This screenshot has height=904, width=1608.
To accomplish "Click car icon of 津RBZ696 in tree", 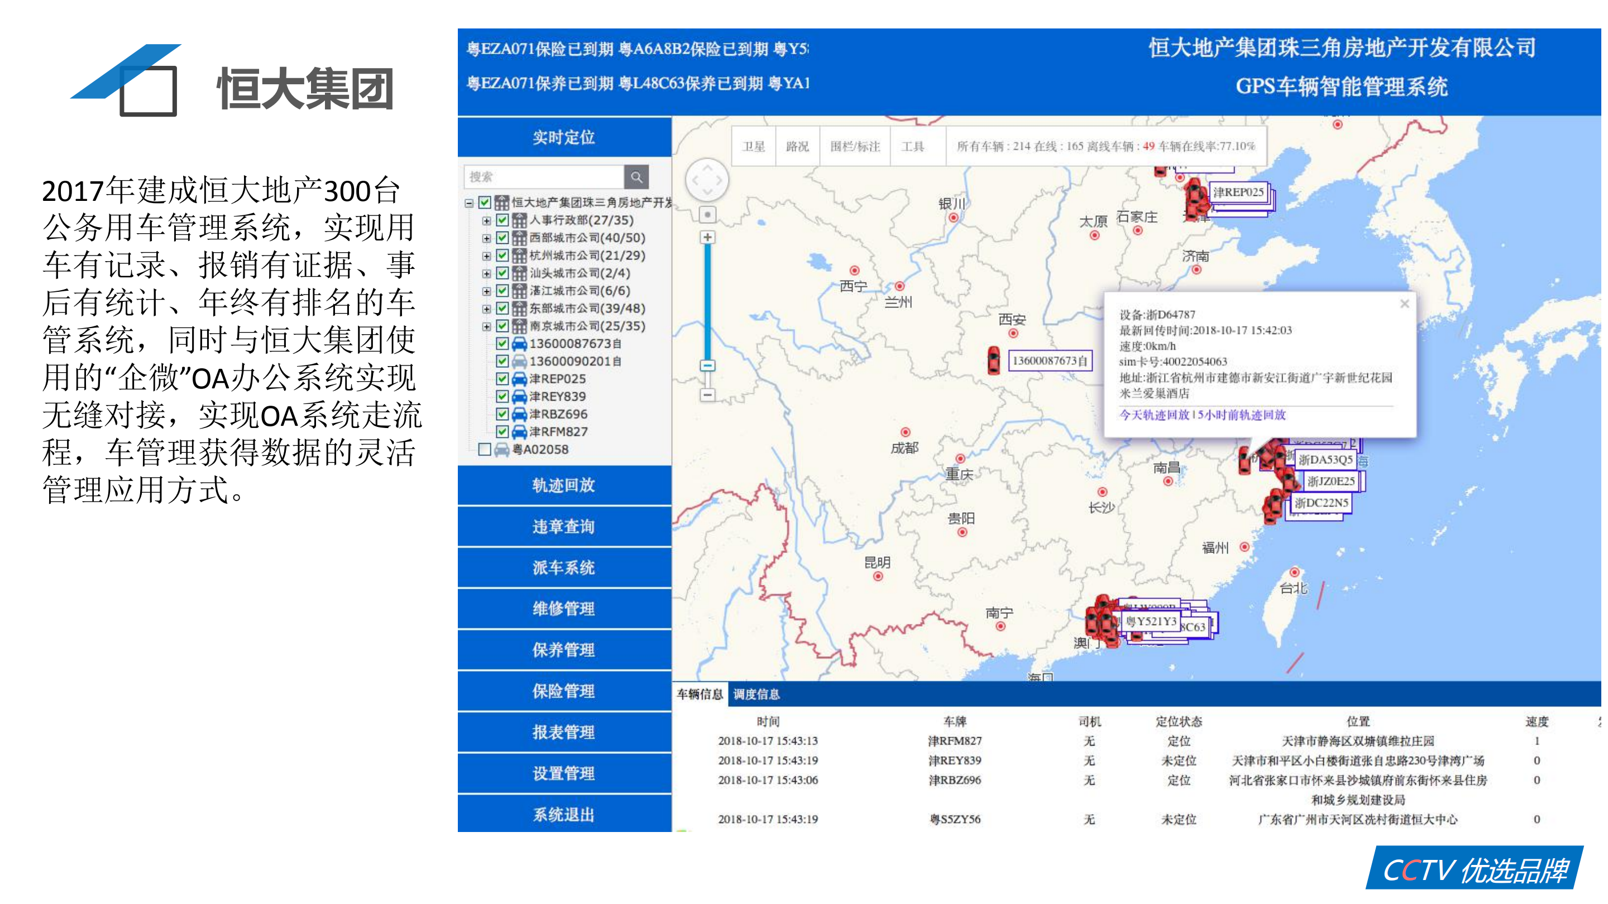I will coord(519,413).
